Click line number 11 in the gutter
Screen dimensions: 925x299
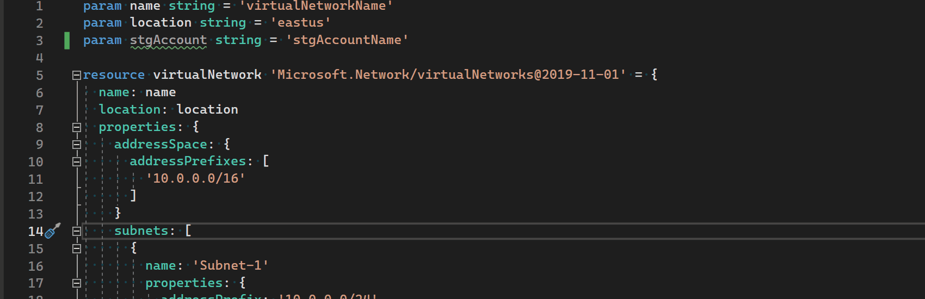[36, 179]
